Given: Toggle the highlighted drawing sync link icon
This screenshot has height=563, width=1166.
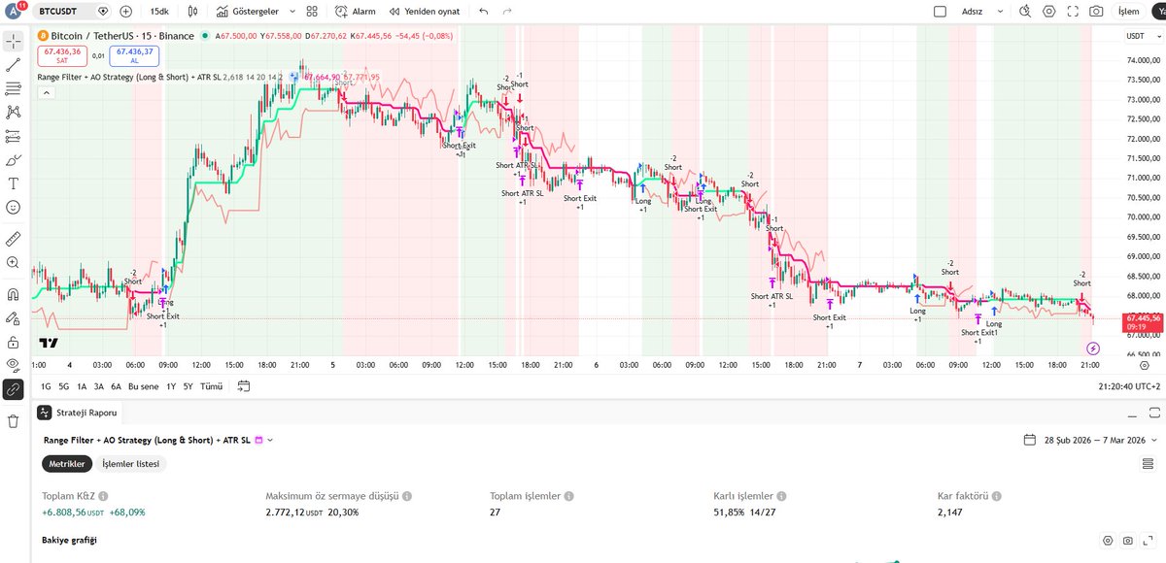Looking at the screenshot, I should (14, 389).
